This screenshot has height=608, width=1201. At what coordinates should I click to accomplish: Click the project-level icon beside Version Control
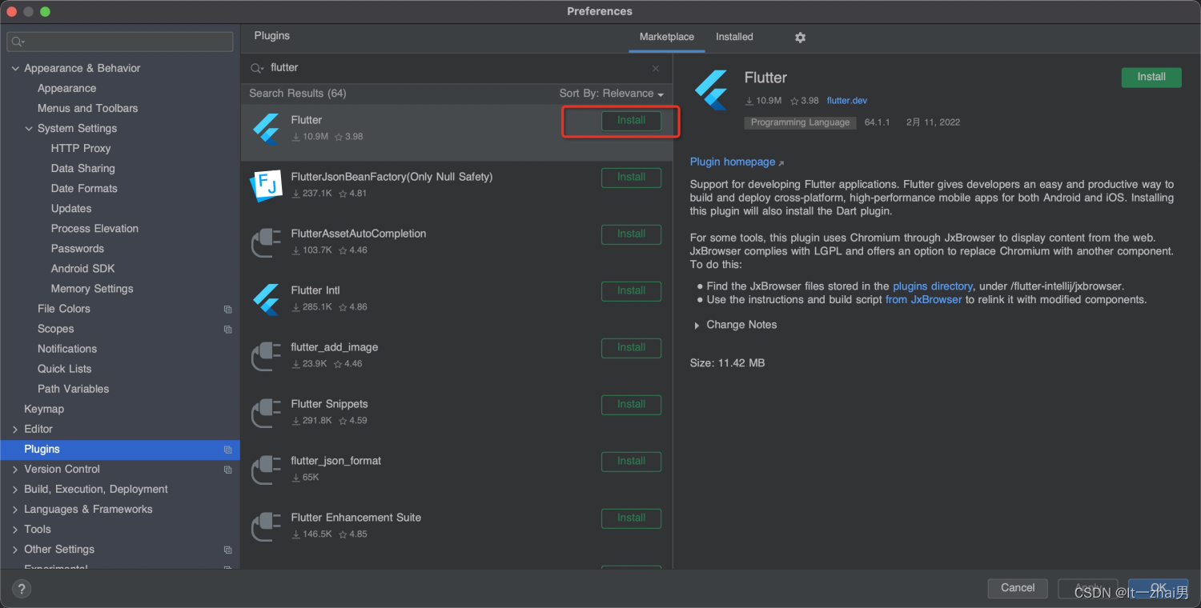pos(228,470)
